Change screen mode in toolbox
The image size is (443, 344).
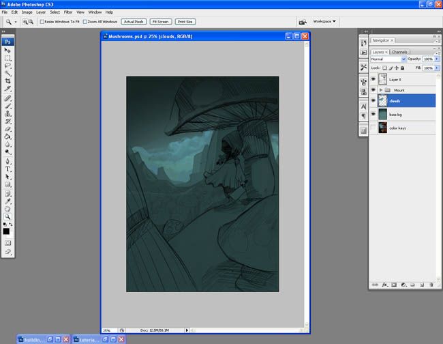(x=7, y=251)
